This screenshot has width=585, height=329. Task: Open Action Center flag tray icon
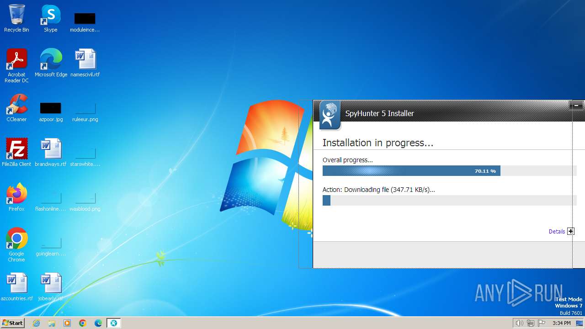point(542,323)
